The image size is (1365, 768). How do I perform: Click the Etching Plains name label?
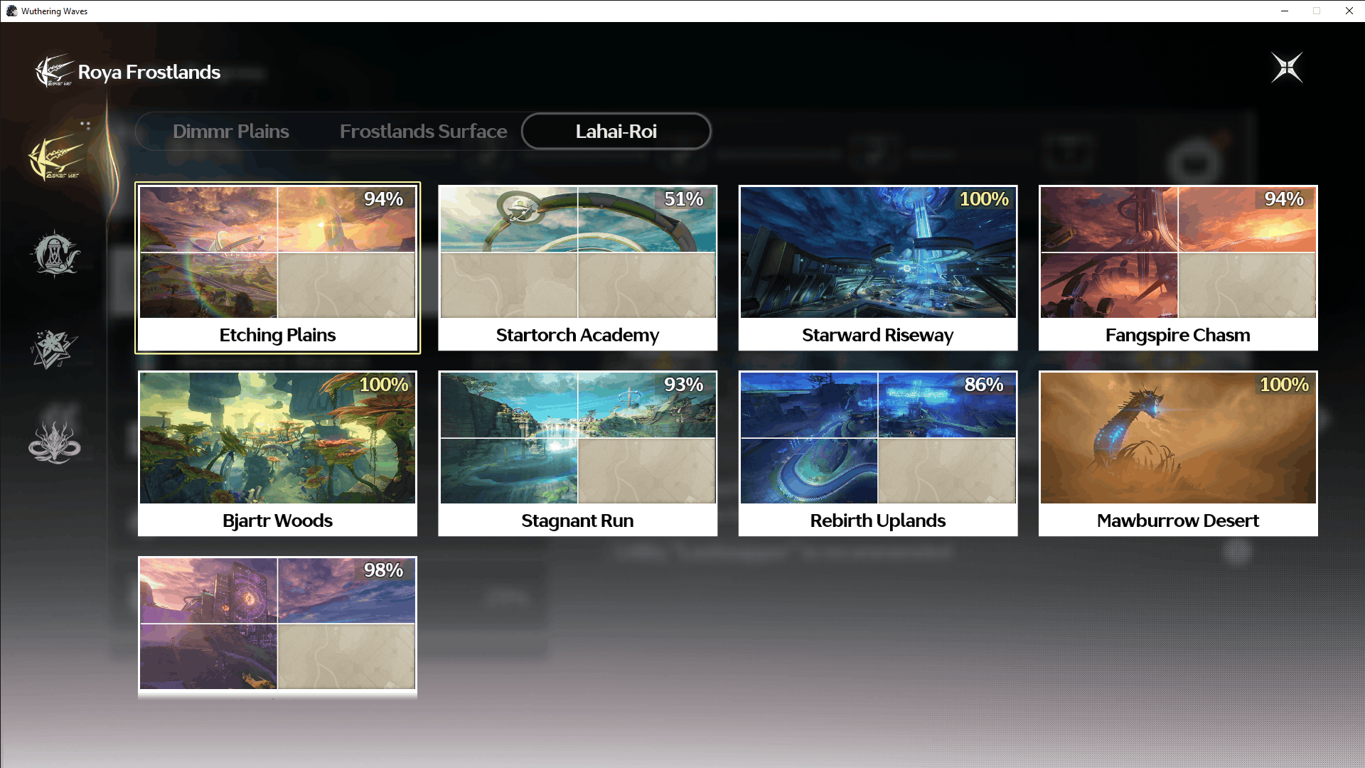[x=277, y=335]
